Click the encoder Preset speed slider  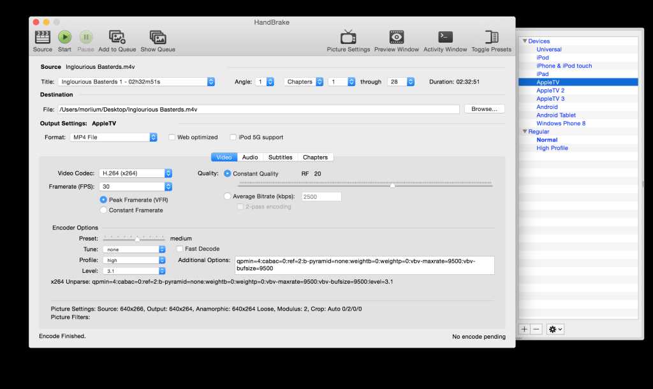134,239
